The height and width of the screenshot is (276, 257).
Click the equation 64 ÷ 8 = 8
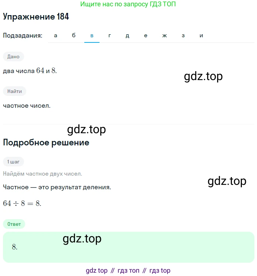[22, 203]
